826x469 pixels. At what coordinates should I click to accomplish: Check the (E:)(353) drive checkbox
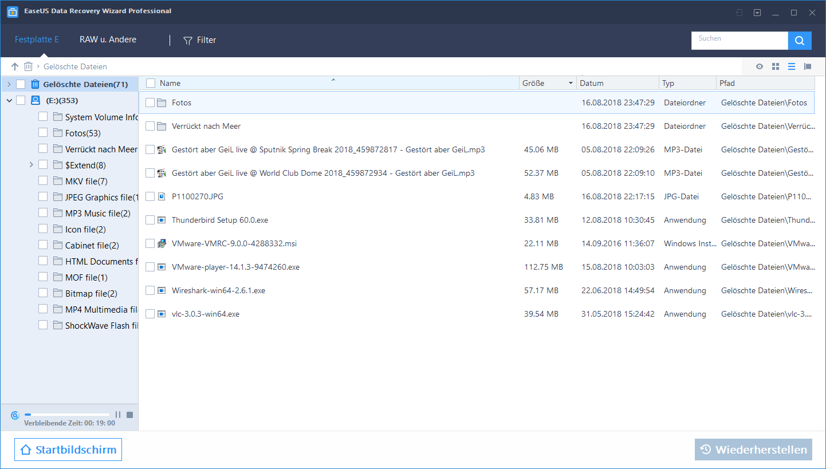[x=21, y=100]
